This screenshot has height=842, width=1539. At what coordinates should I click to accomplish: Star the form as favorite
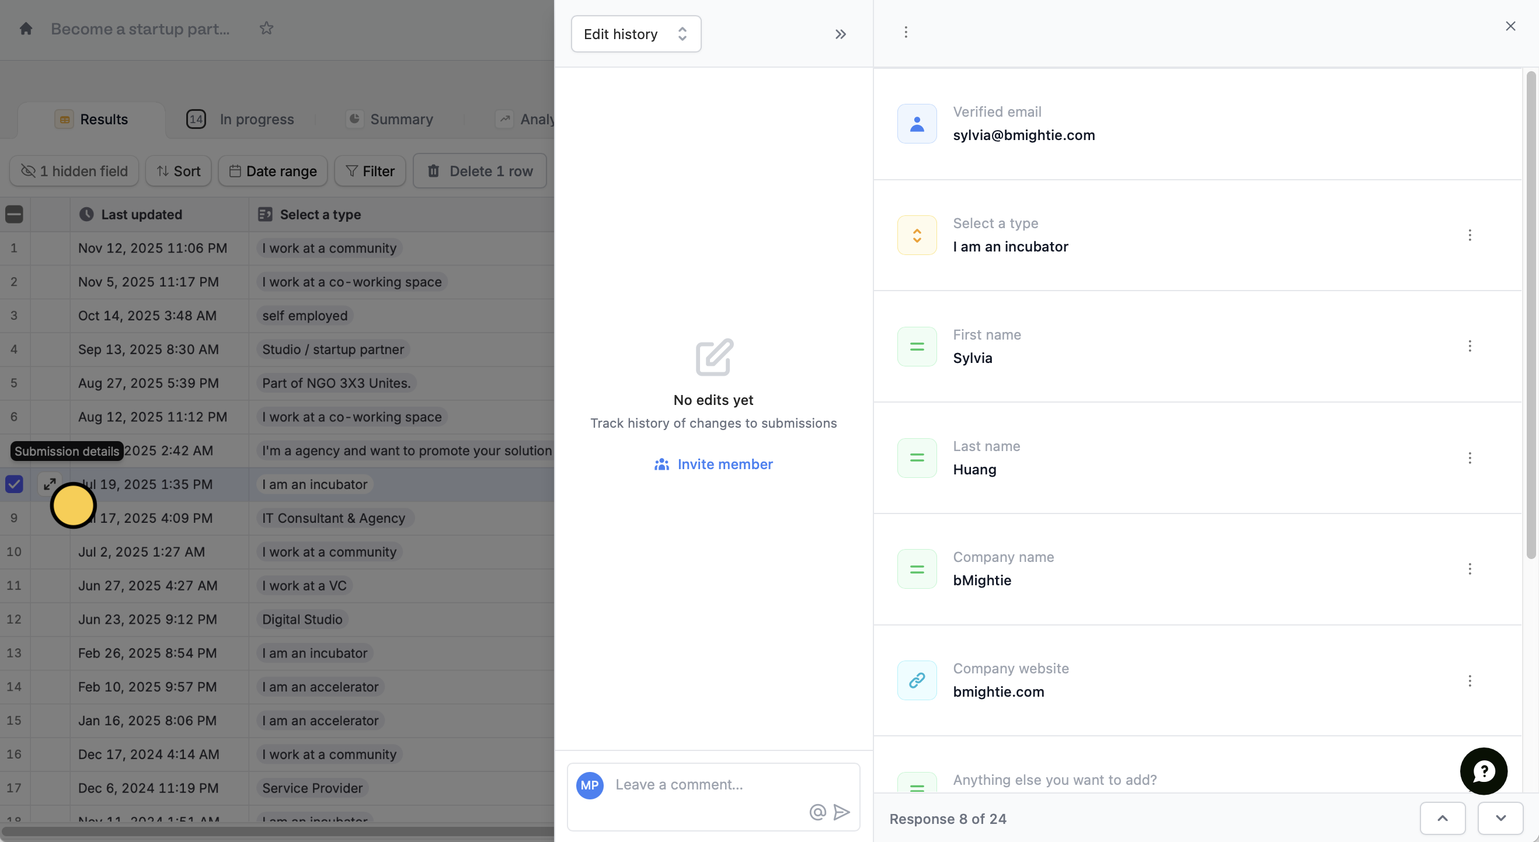click(266, 29)
